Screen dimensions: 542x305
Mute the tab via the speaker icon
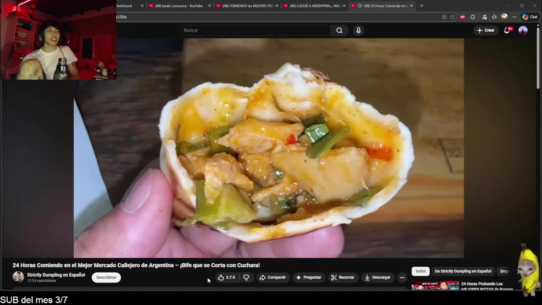tap(359, 6)
